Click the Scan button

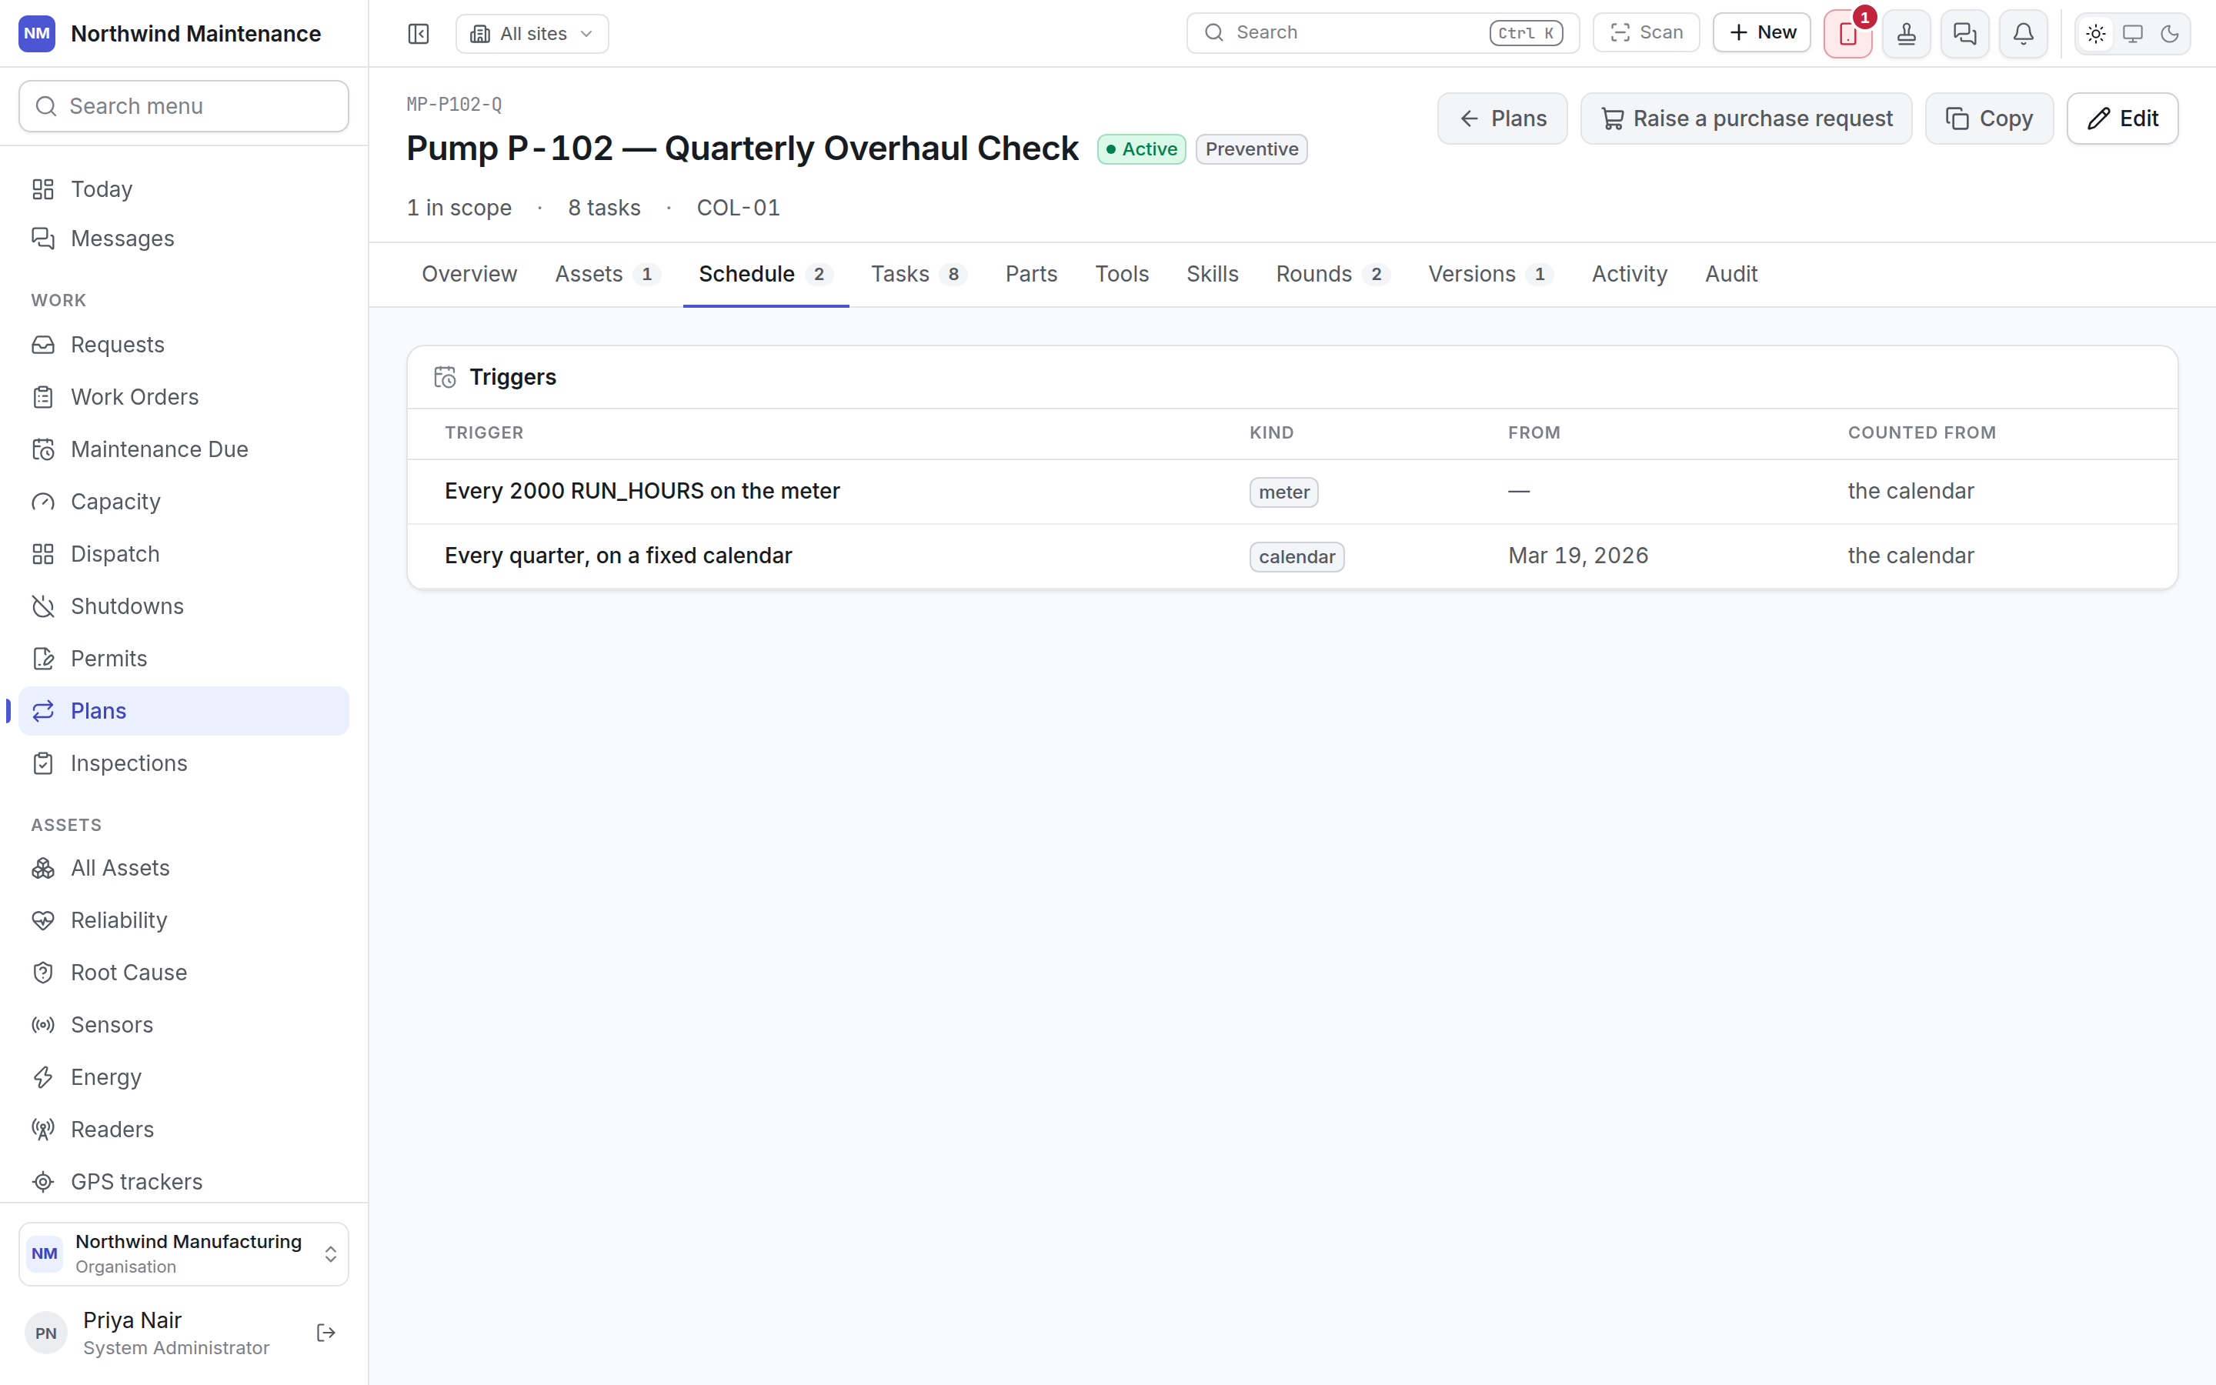(1647, 33)
